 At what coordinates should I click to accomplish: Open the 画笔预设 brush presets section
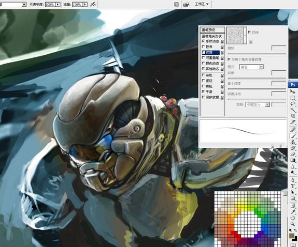click(x=212, y=30)
